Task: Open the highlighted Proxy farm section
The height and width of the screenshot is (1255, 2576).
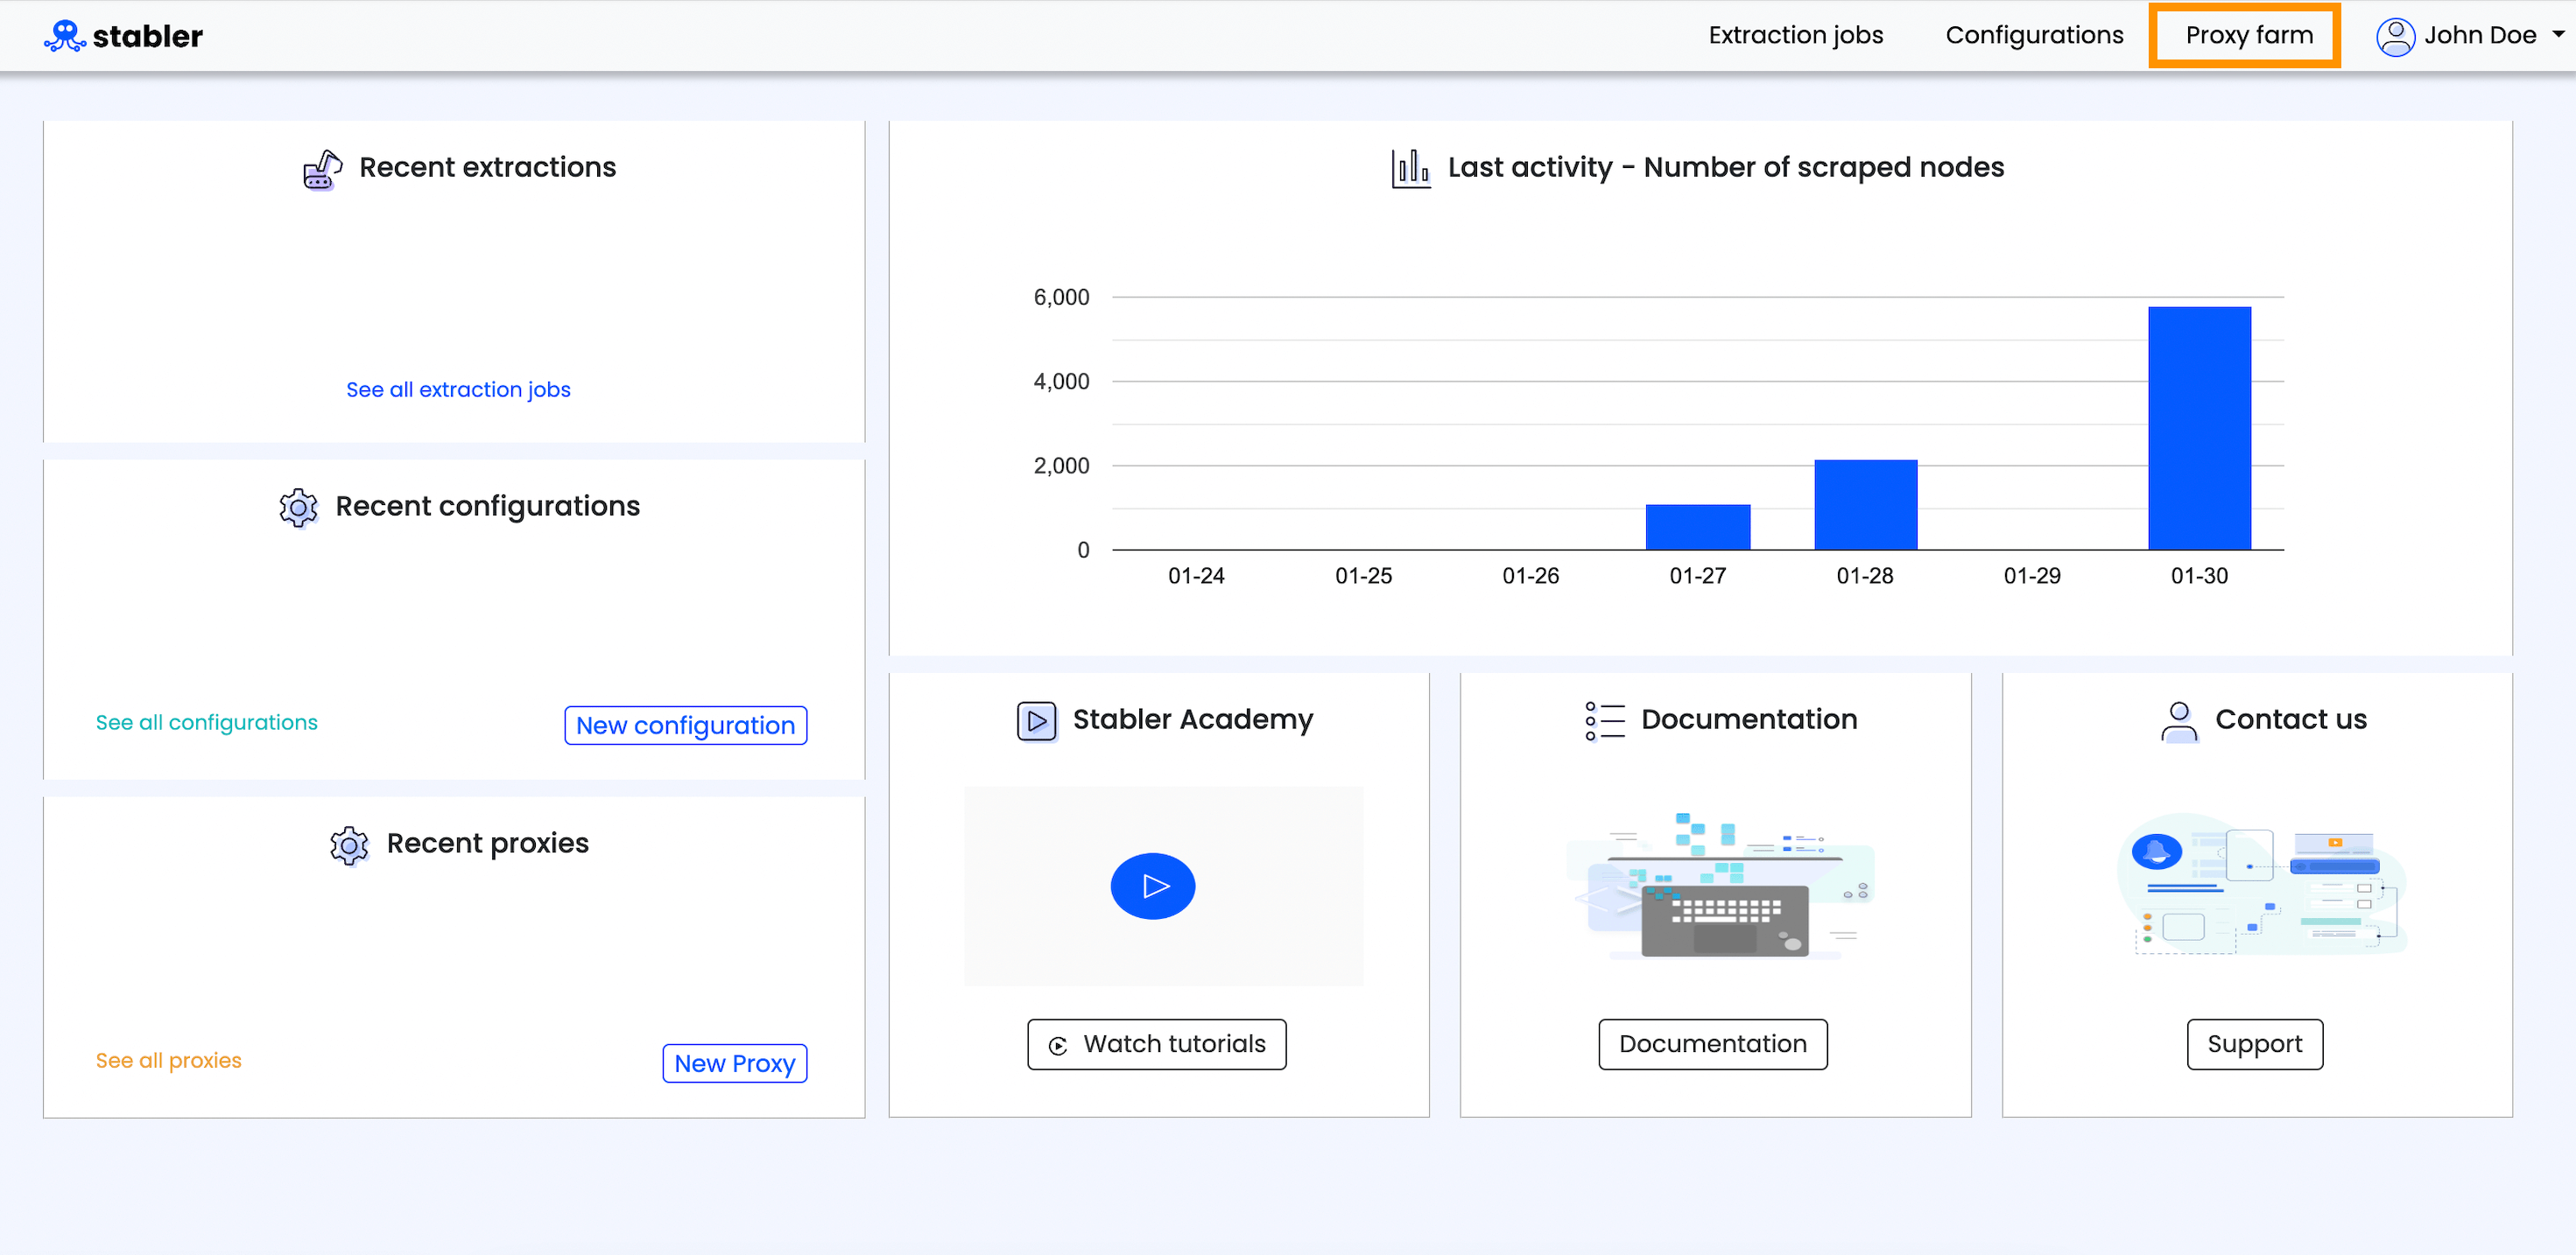Action: tap(2245, 35)
